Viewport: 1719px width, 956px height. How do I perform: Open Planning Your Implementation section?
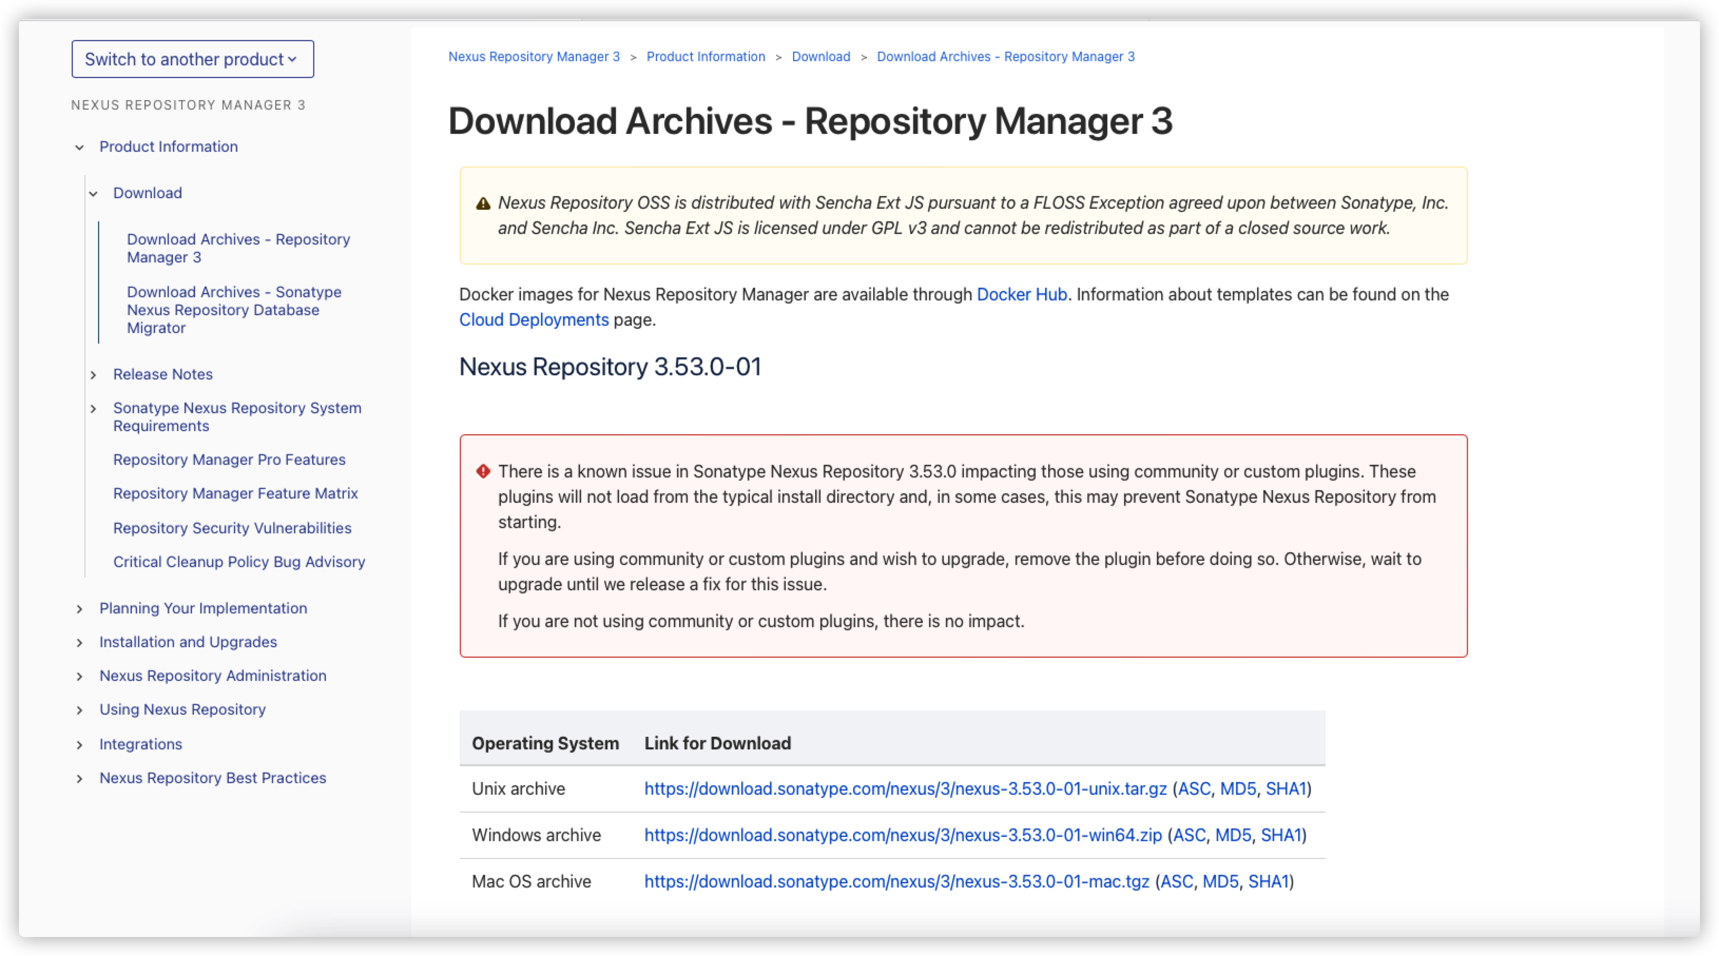point(203,608)
